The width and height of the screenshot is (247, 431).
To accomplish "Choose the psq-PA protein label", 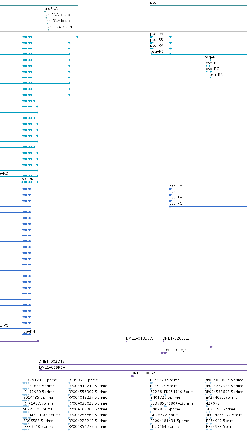I will [x=176, y=198].
